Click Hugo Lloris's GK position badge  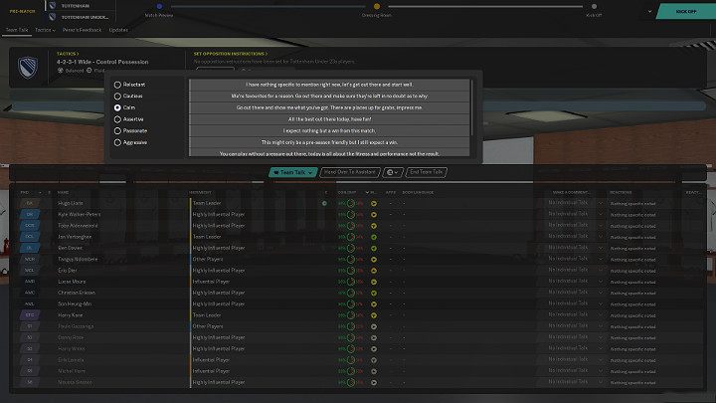point(30,203)
